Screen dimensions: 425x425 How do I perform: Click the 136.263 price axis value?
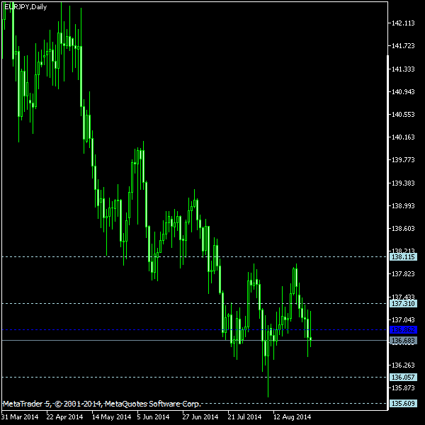[x=403, y=365]
